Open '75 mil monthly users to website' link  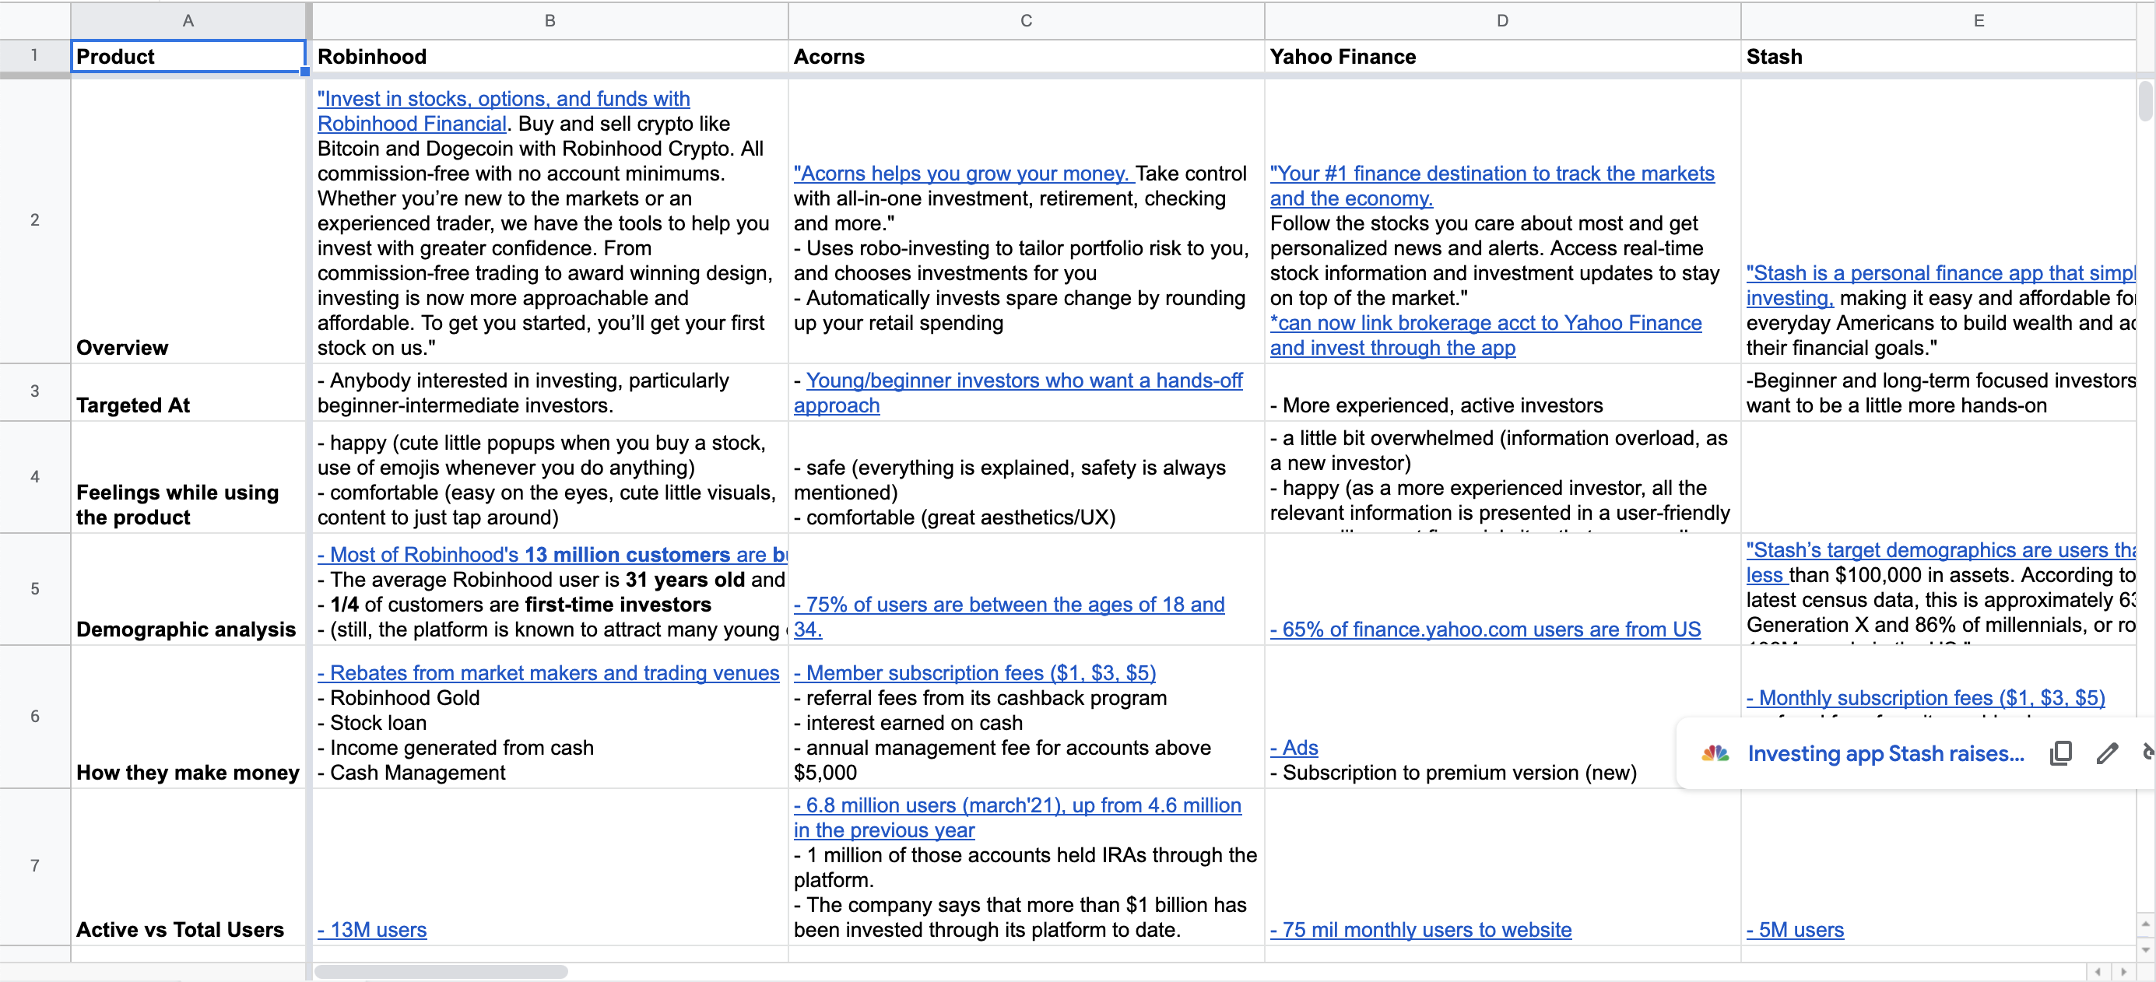click(x=1420, y=929)
